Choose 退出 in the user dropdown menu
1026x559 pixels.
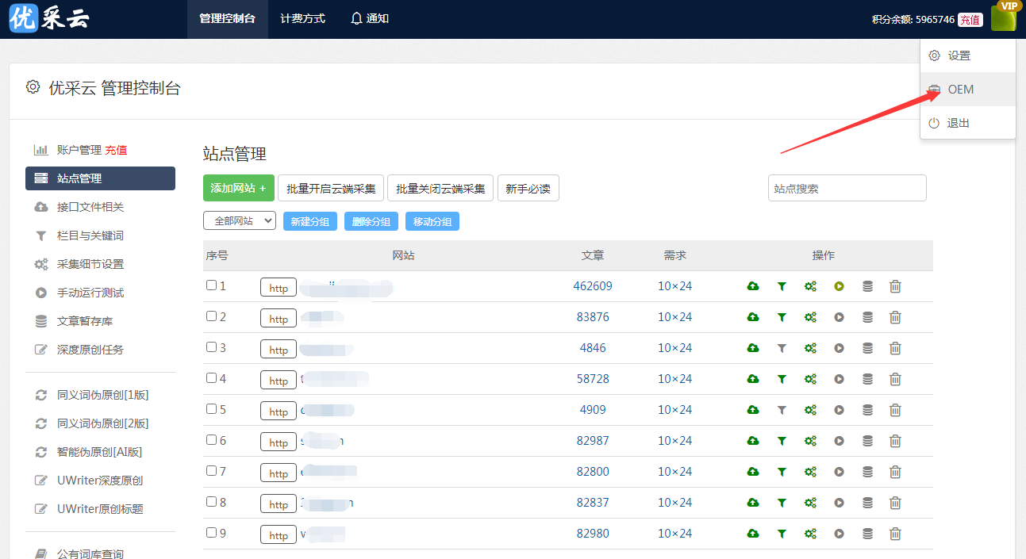tap(958, 123)
